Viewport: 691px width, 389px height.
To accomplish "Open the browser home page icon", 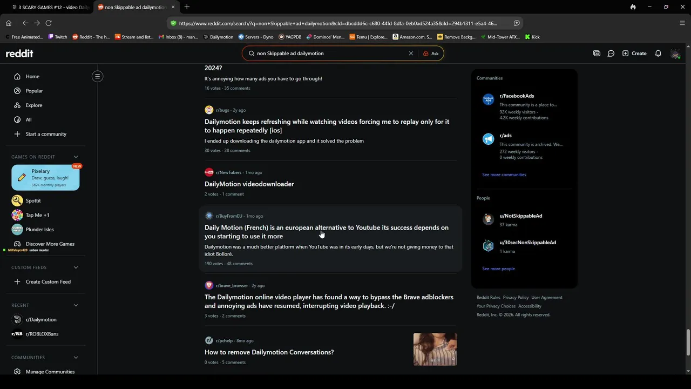I will point(9,23).
